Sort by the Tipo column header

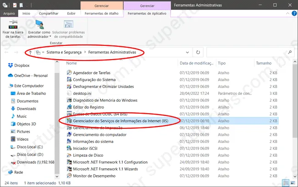tap(222, 63)
